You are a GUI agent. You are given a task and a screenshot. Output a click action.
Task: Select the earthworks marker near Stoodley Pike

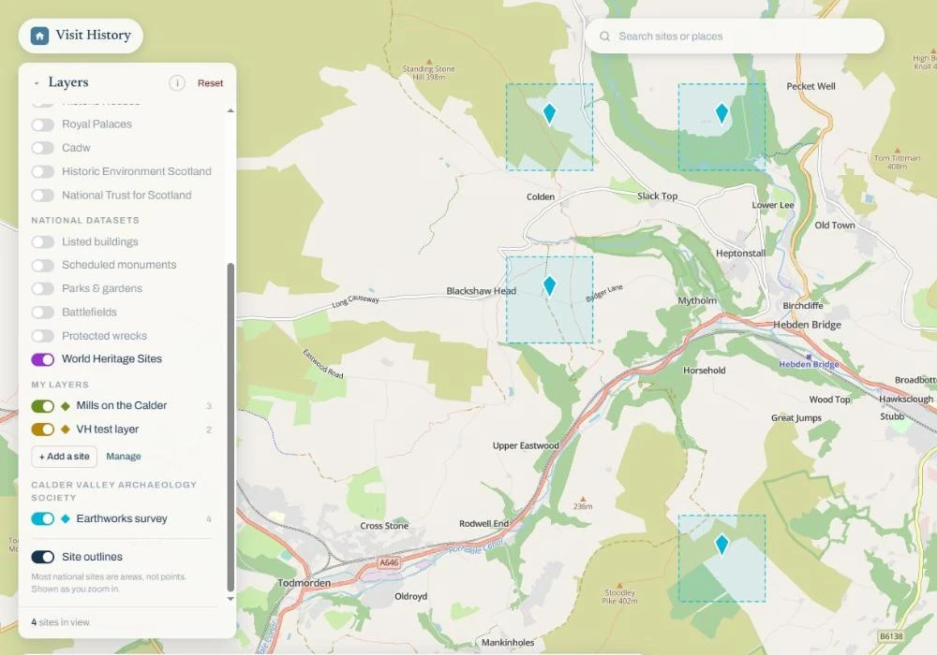pos(721,545)
